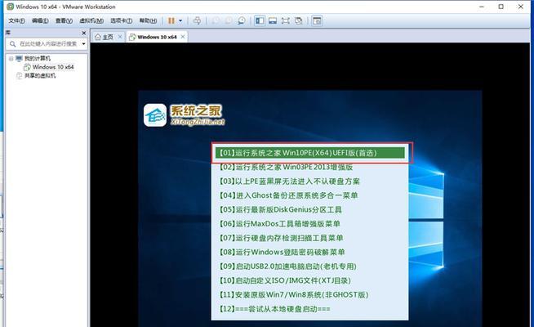Take a snapshot of the virtual machine
The height and width of the screenshot is (327, 534).
[216, 20]
